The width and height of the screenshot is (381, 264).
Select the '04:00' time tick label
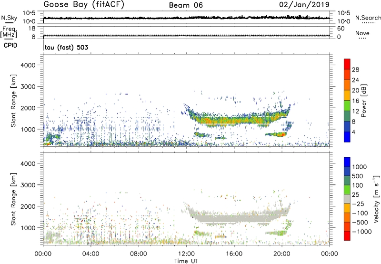pos(90,254)
